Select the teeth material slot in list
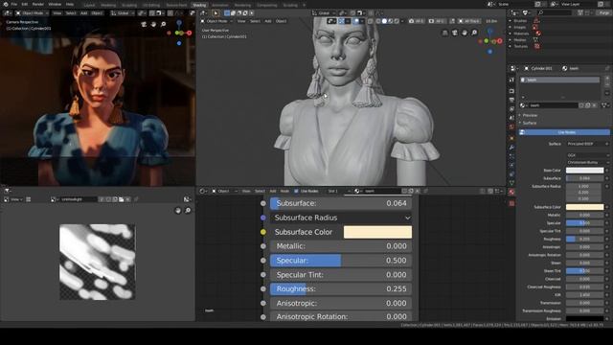Image resolution: width=613 pixels, height=345 pixels. coord(559,80)
